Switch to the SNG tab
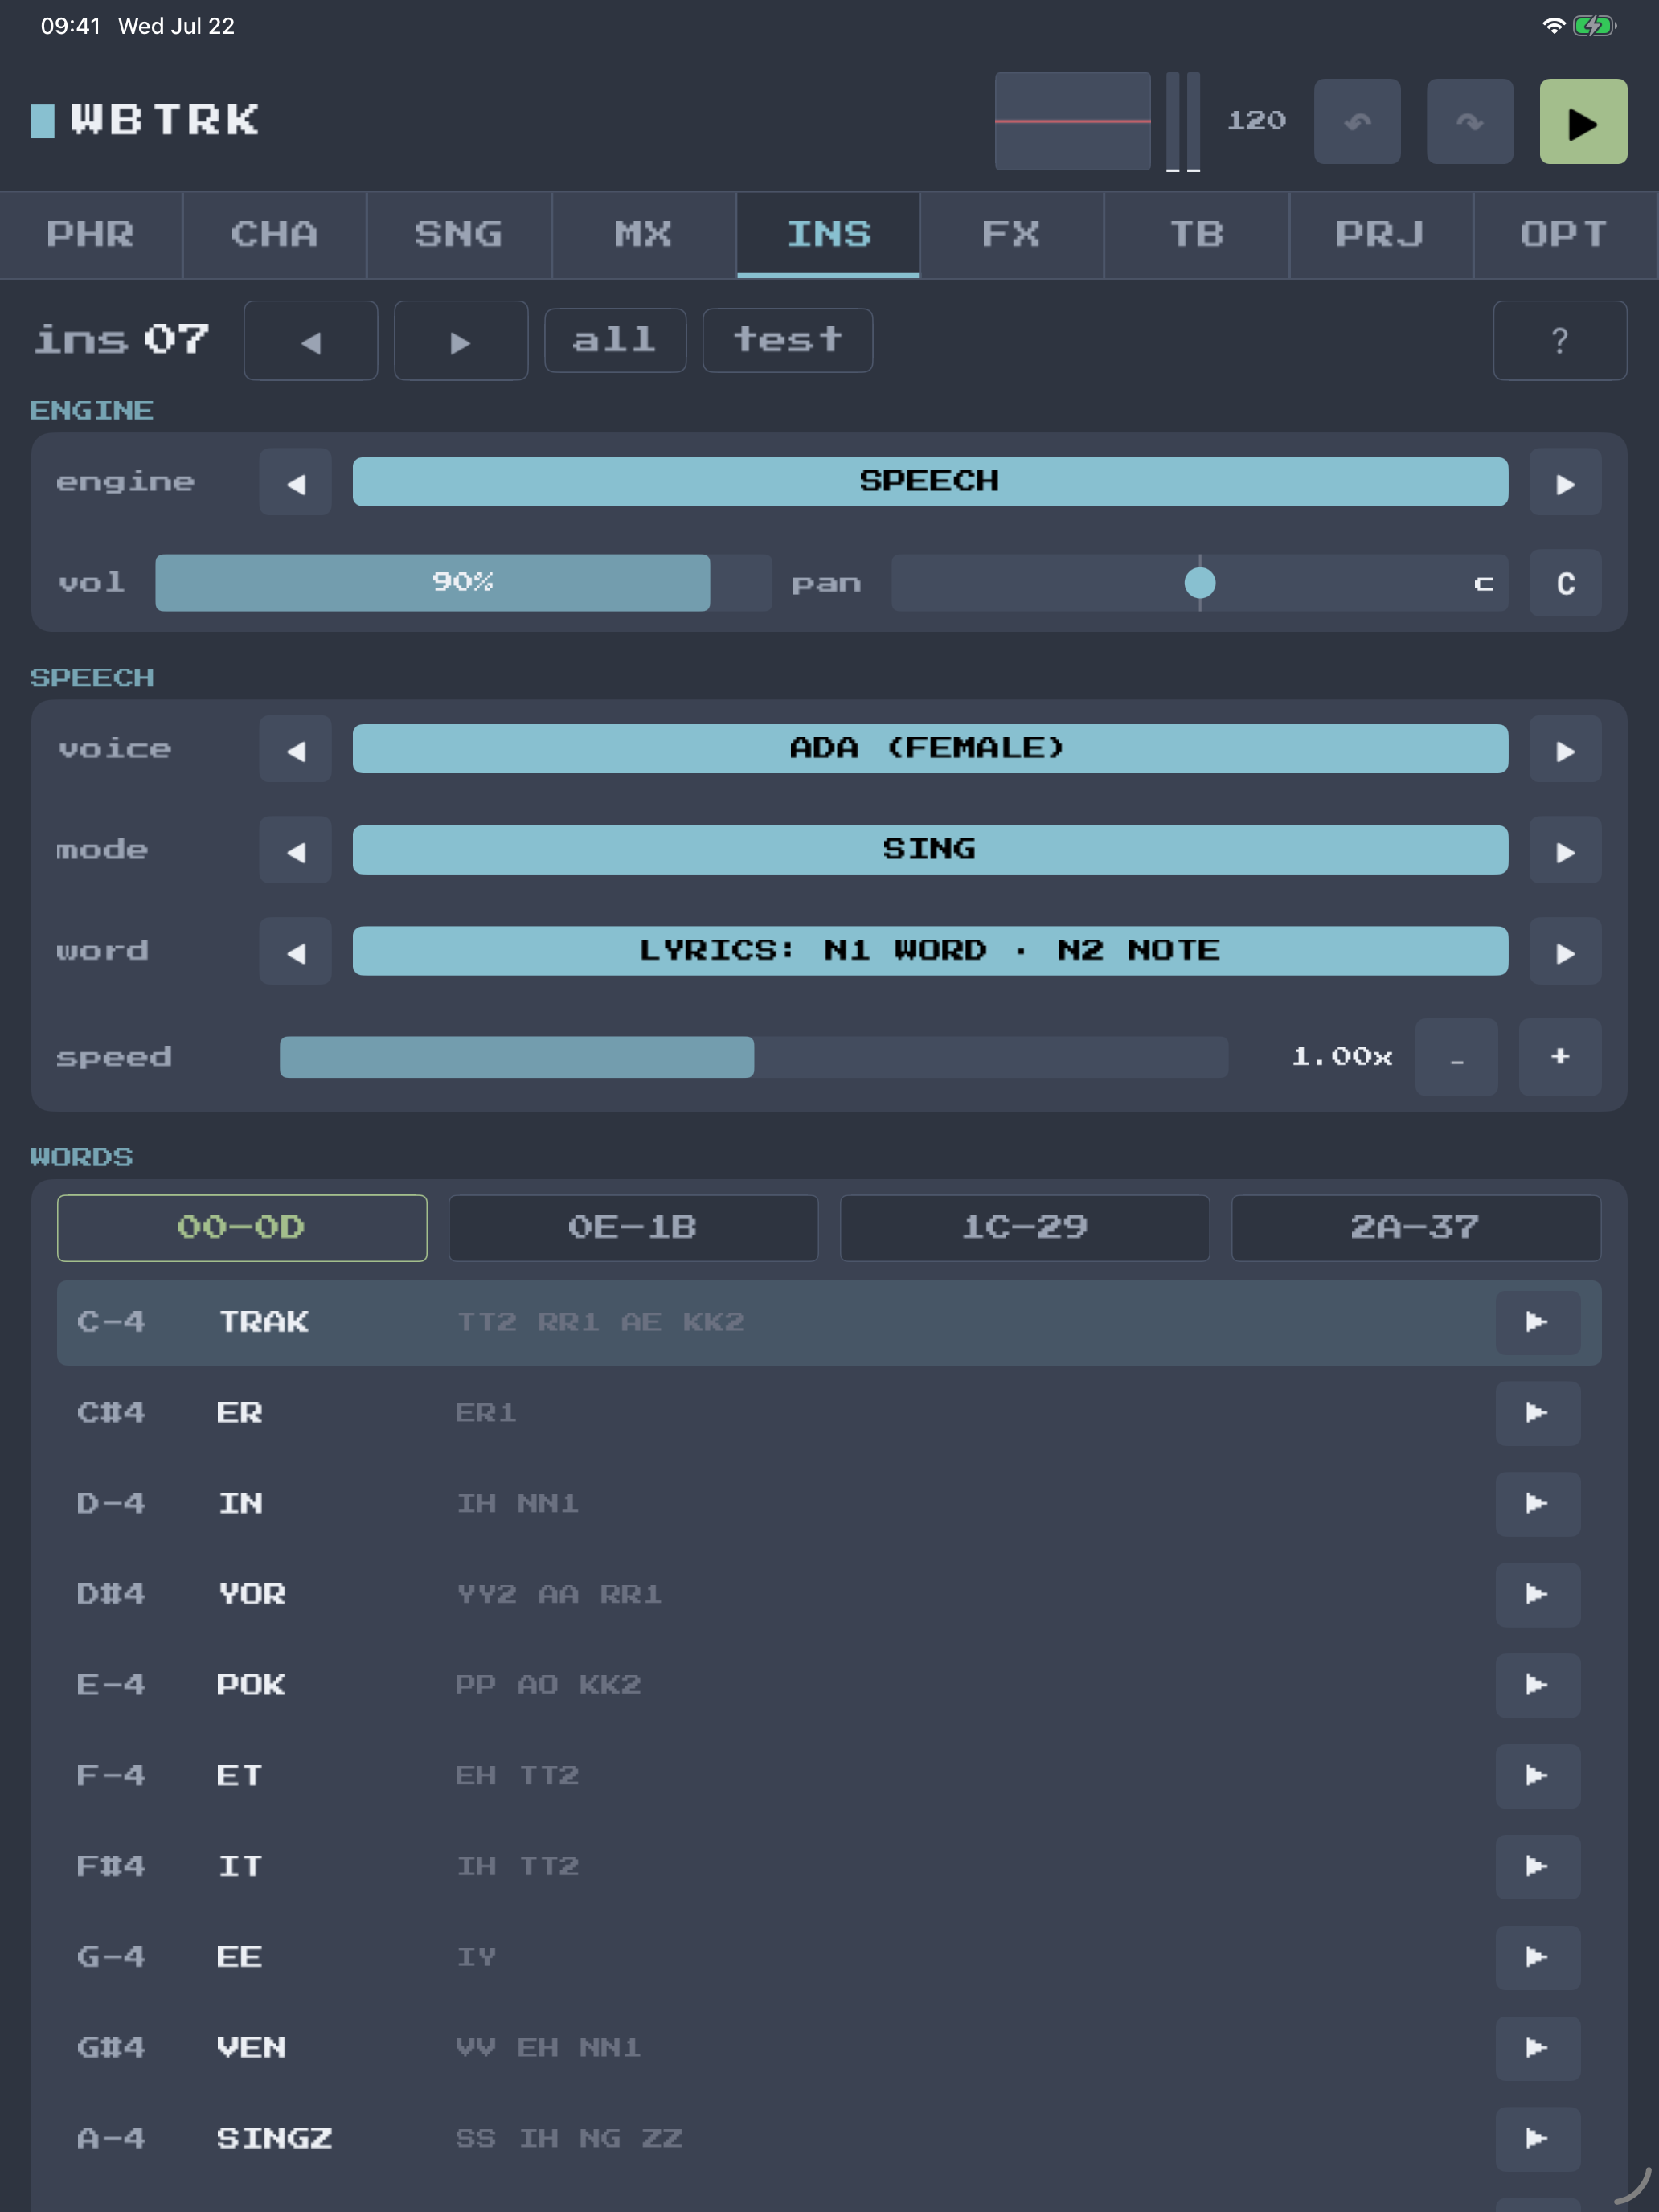 coord(459,235)
